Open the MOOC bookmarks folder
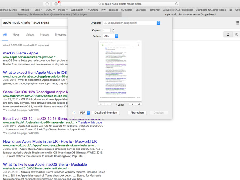 click(50, 10)
